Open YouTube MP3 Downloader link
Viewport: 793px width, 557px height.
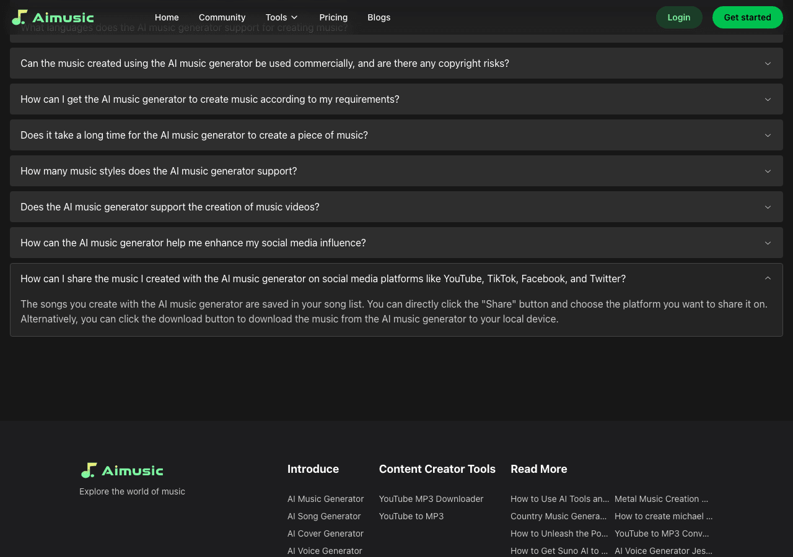click(431, 499)
